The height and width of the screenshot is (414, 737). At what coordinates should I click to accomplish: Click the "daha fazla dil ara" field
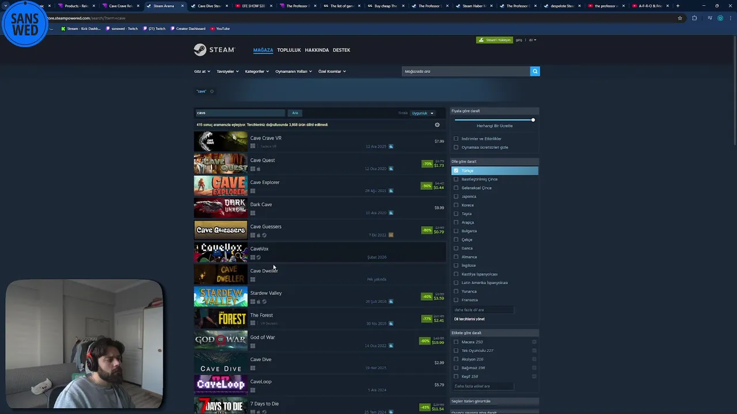point(483,310)
